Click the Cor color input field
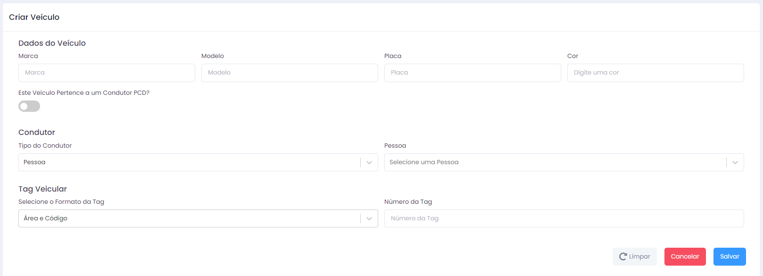This screenshot has width=763, height=276. [655, 73]
